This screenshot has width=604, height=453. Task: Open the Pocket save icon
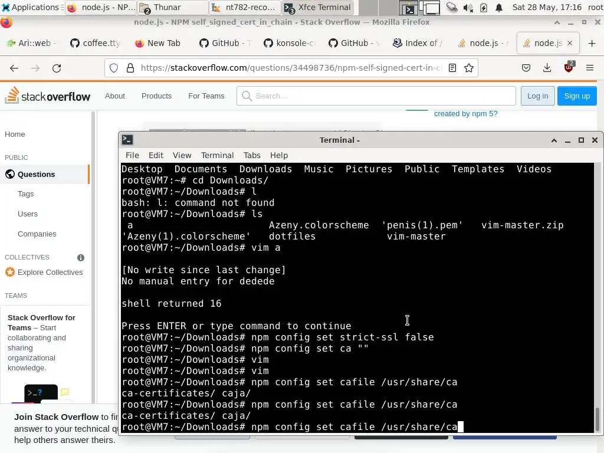[x=526, y=68]
